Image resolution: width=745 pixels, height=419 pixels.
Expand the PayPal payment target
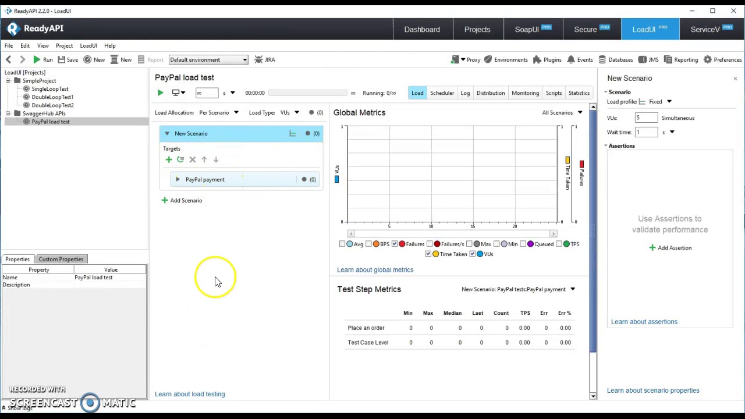(178, 179)
